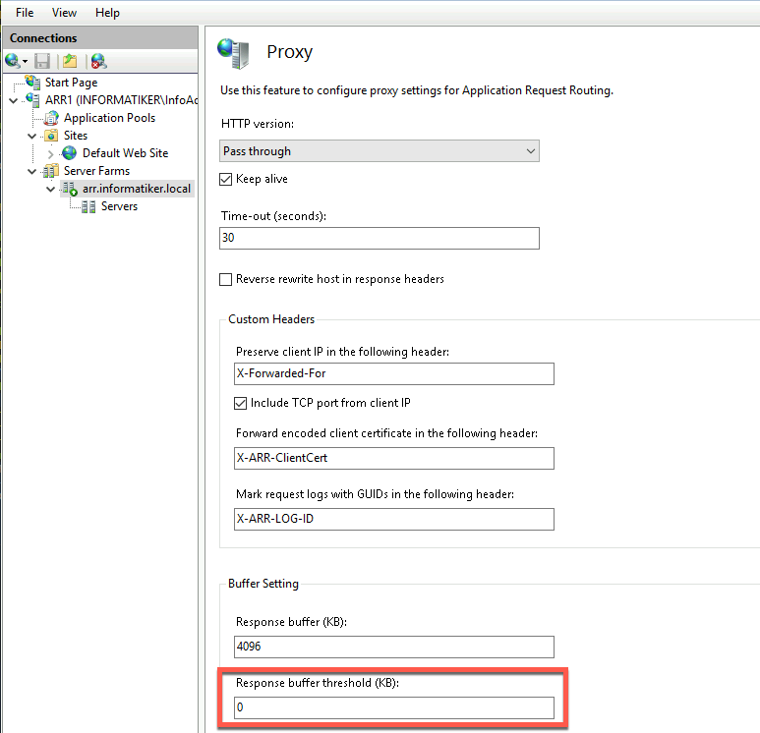Click the HTTP version label
The width and height of the screenshot is (760, 733).
tap(258, 124)
